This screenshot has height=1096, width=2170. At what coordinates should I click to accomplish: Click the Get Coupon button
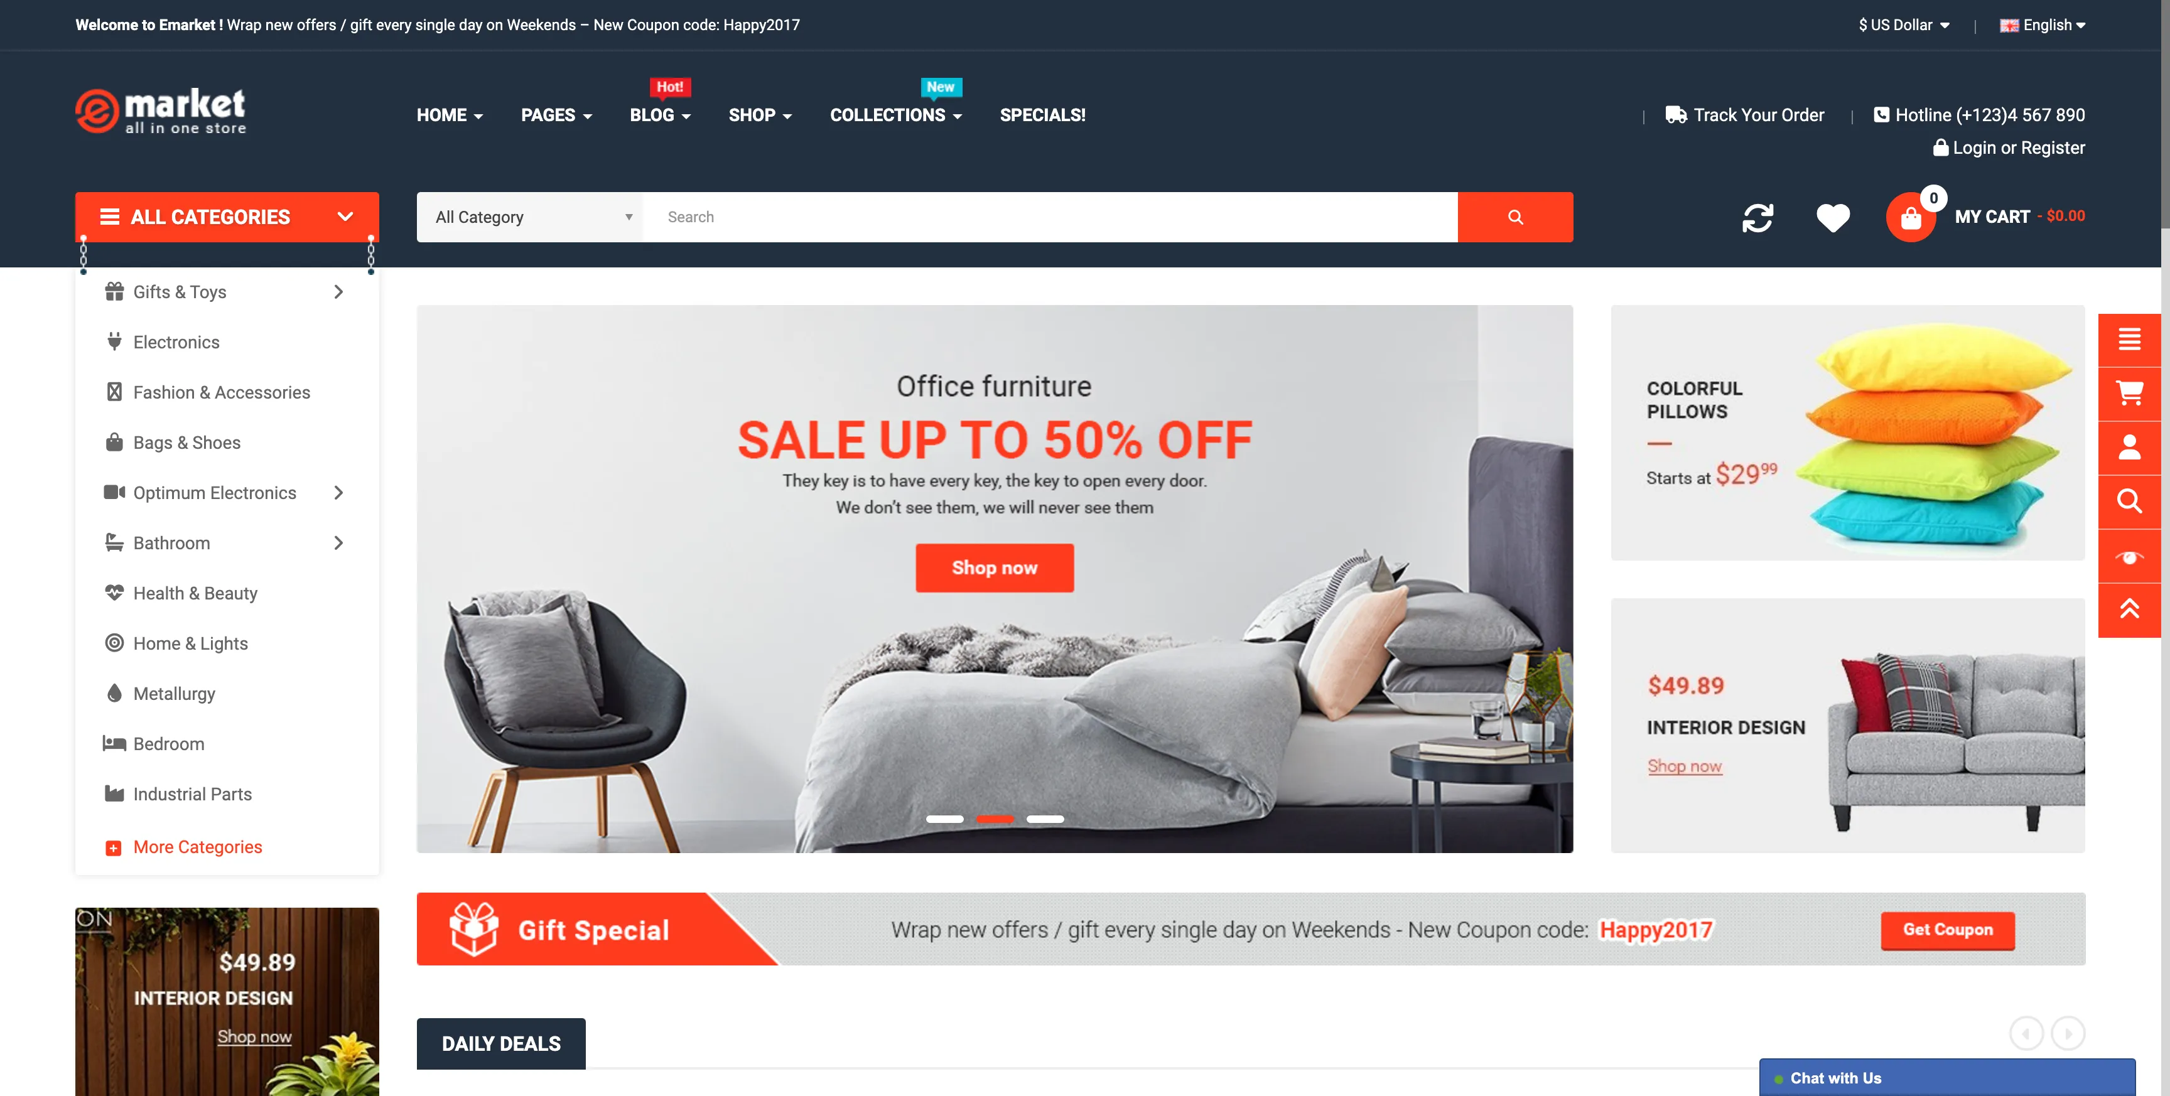(1948, 930)
